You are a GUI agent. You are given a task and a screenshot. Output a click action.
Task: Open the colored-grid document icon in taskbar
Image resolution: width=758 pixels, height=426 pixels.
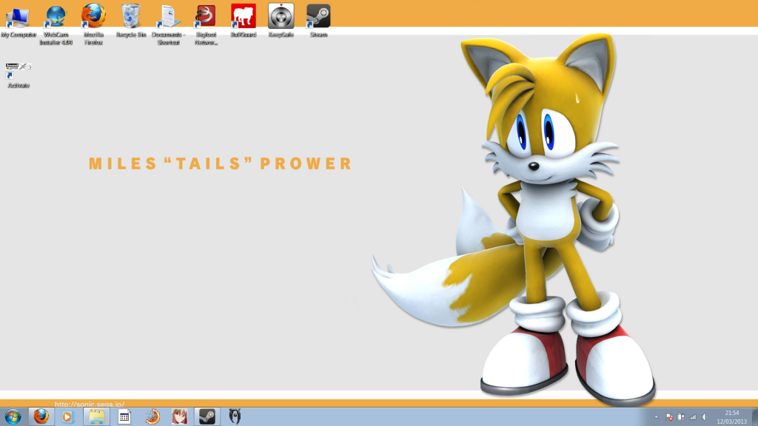pyautogui.click(x=124, y=416)
